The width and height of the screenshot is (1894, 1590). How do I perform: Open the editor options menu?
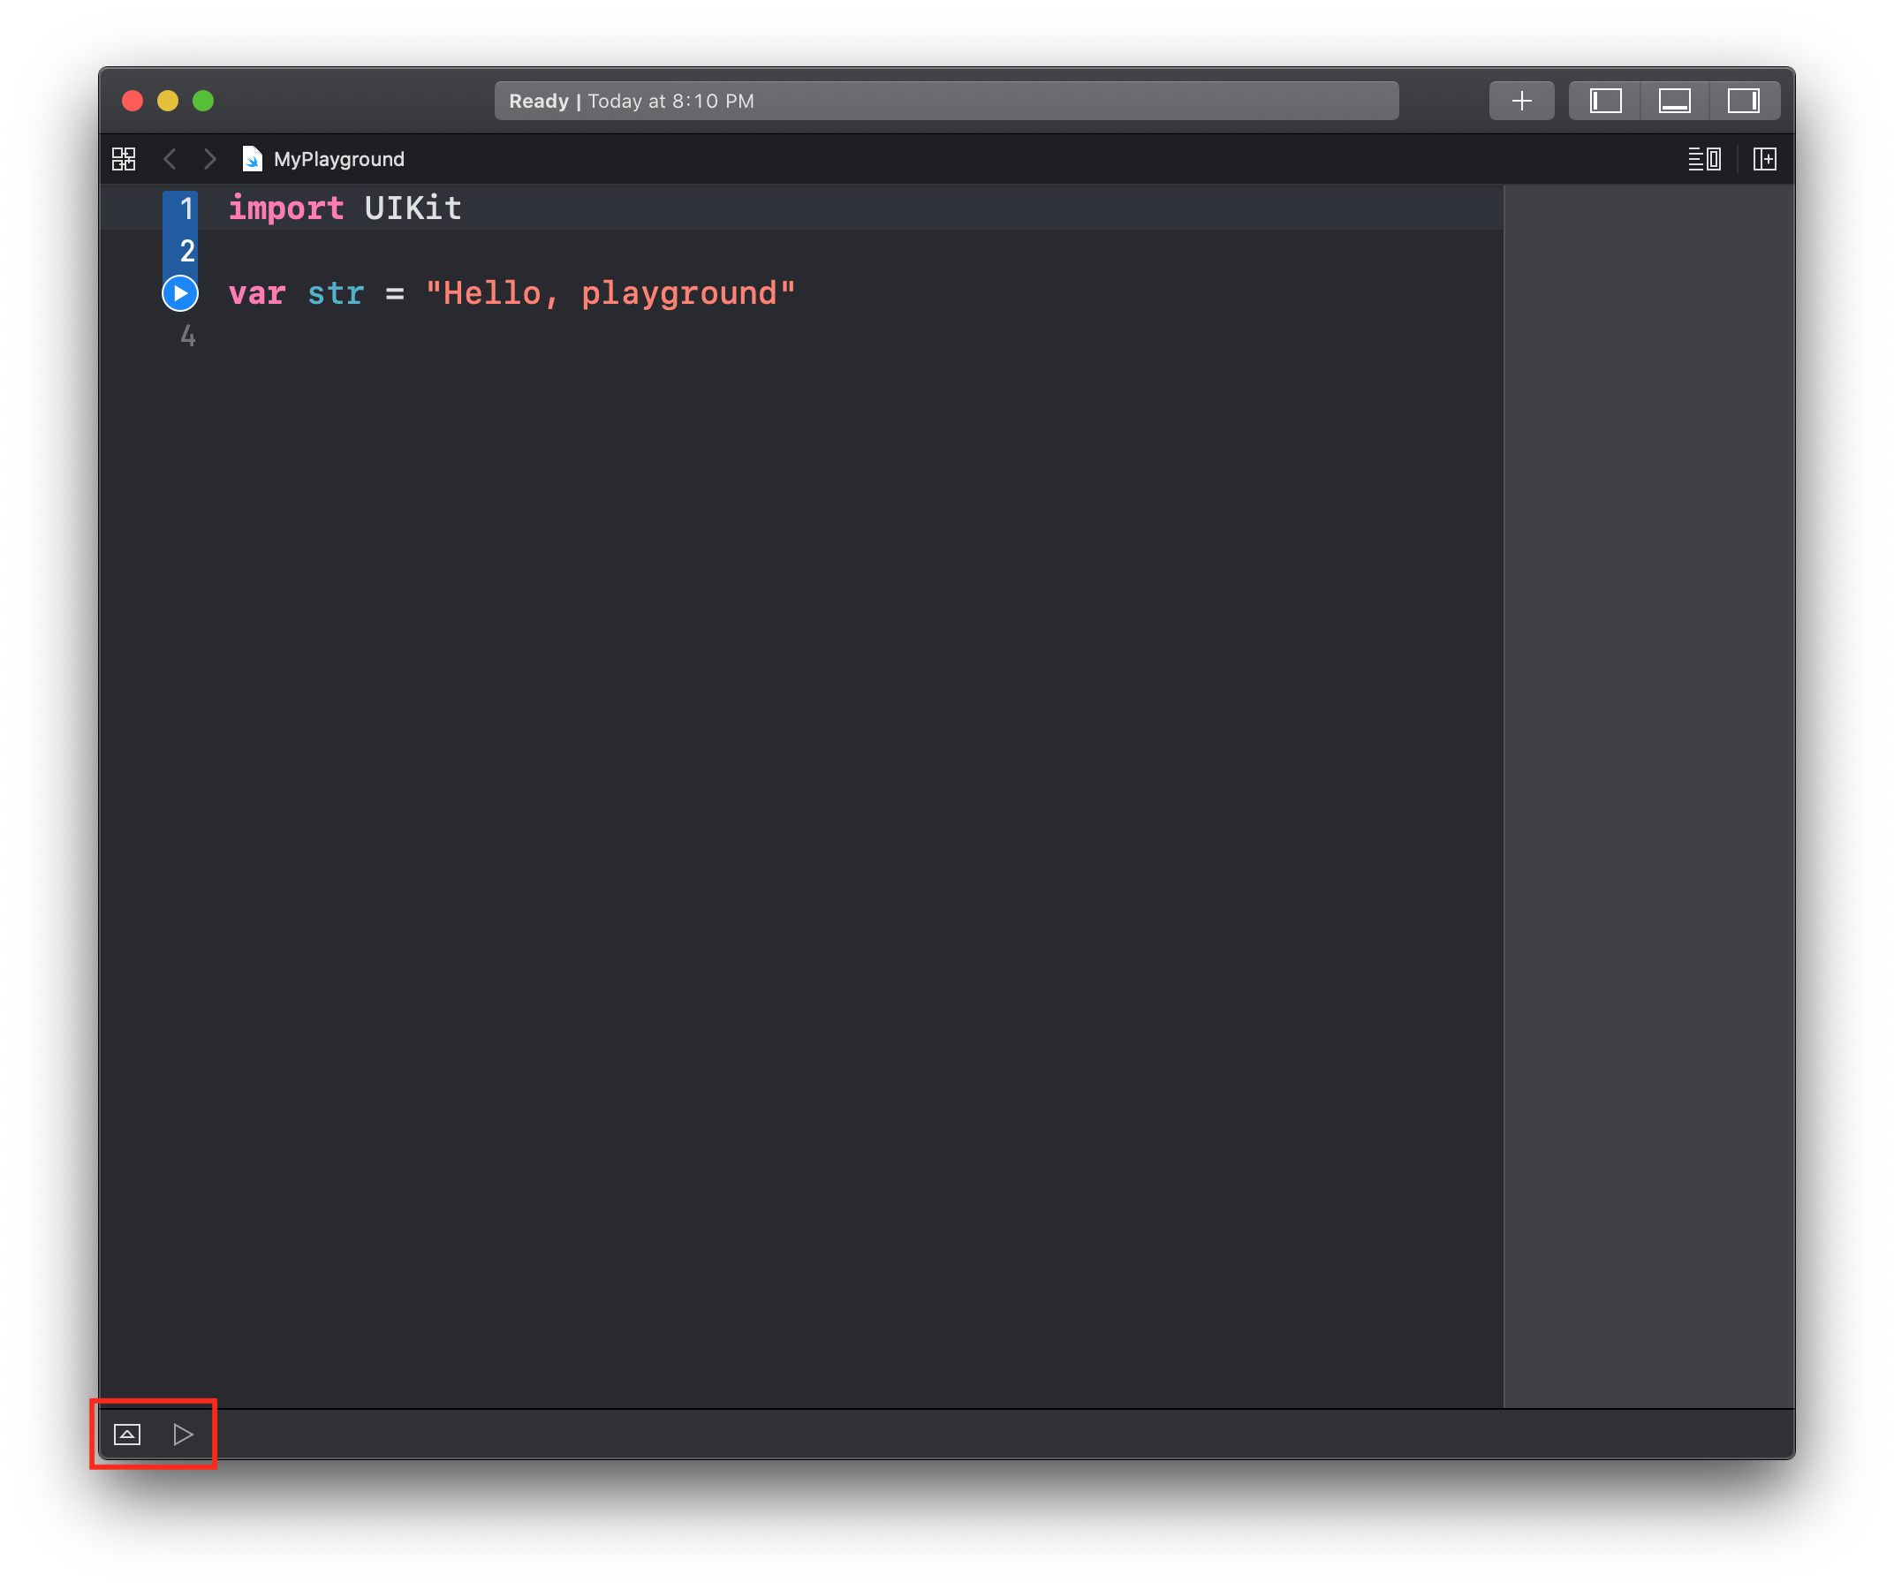(x=1704, y=160)
